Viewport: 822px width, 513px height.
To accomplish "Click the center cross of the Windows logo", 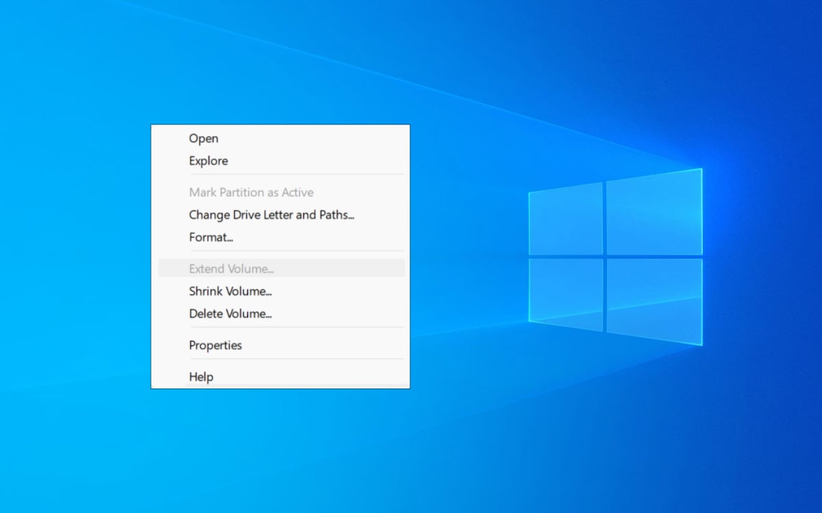I will (x=604, y=256).
